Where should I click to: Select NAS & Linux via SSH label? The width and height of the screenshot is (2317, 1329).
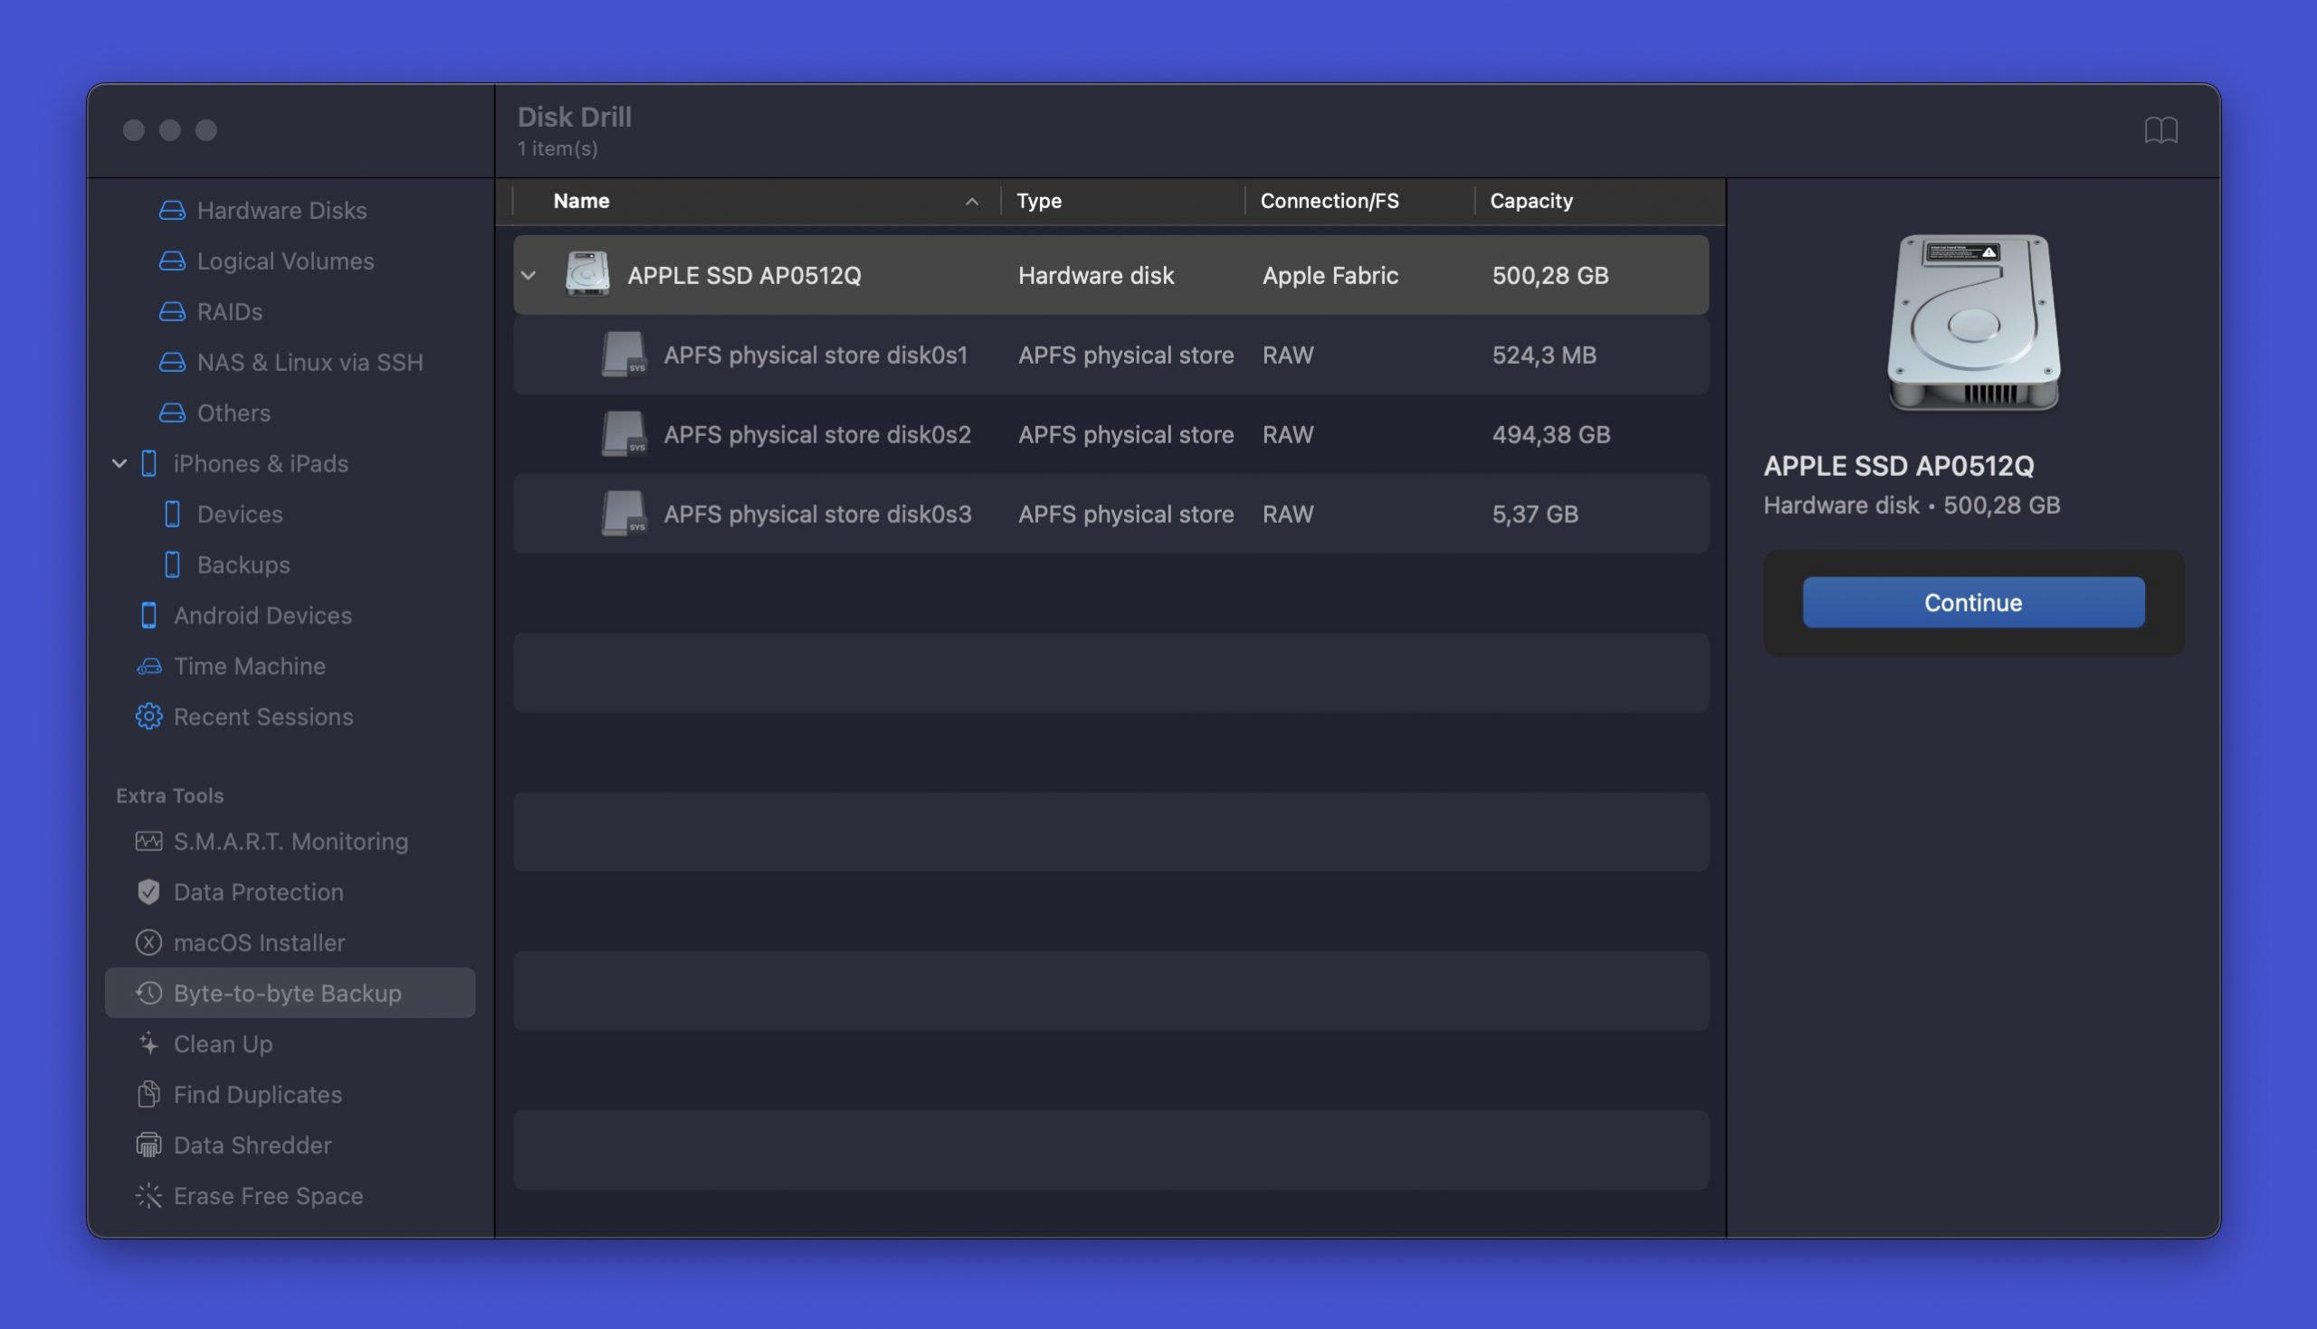tap(310, 363)
